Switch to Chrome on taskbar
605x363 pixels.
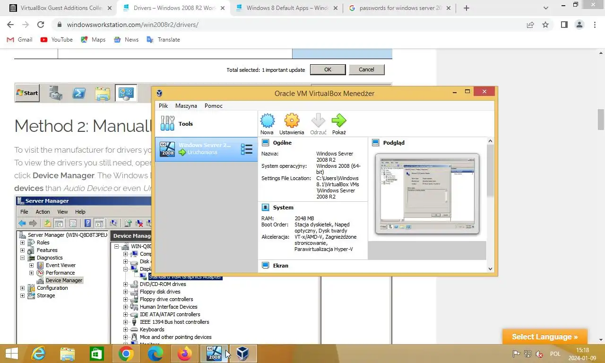pos(126,354)
